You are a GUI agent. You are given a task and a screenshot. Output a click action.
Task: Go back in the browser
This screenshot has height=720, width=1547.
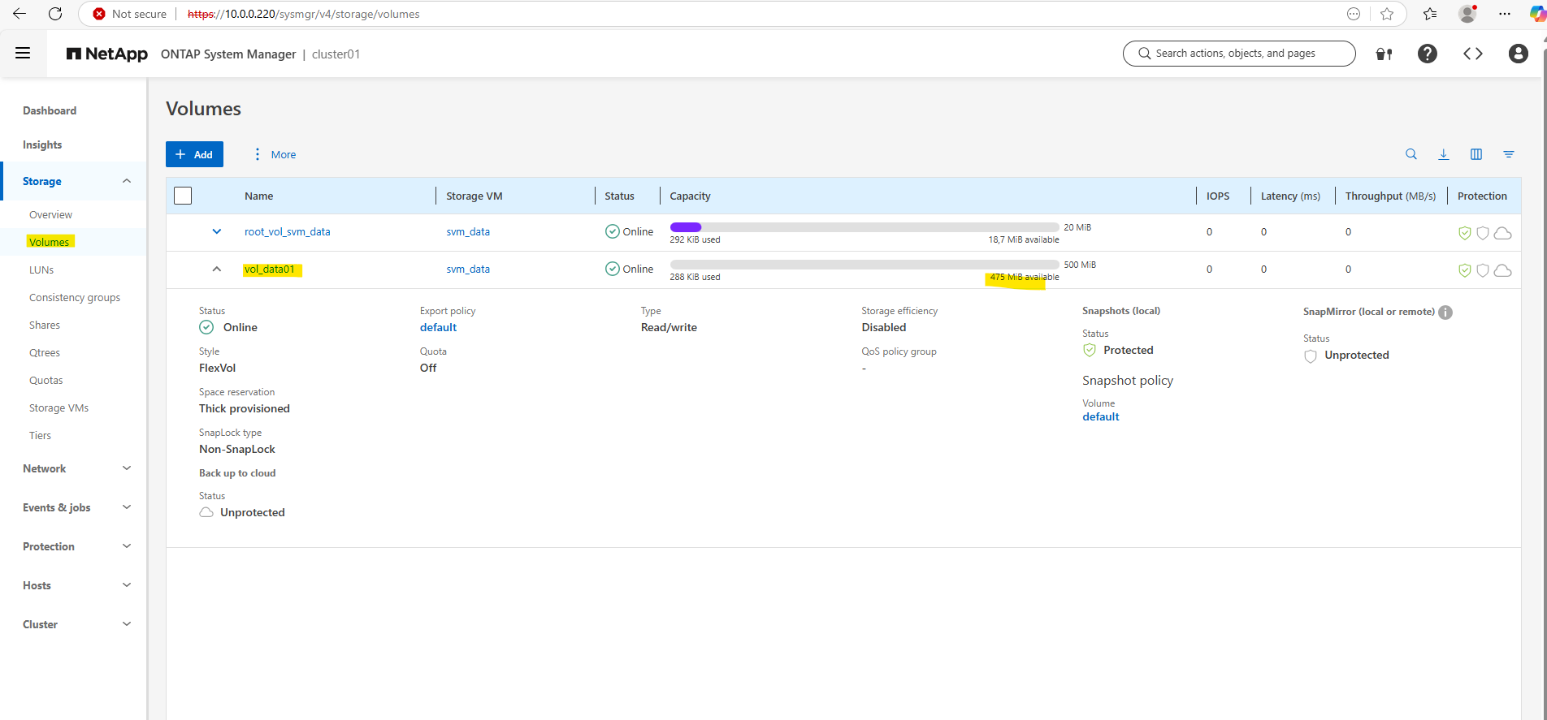(19, 14)
